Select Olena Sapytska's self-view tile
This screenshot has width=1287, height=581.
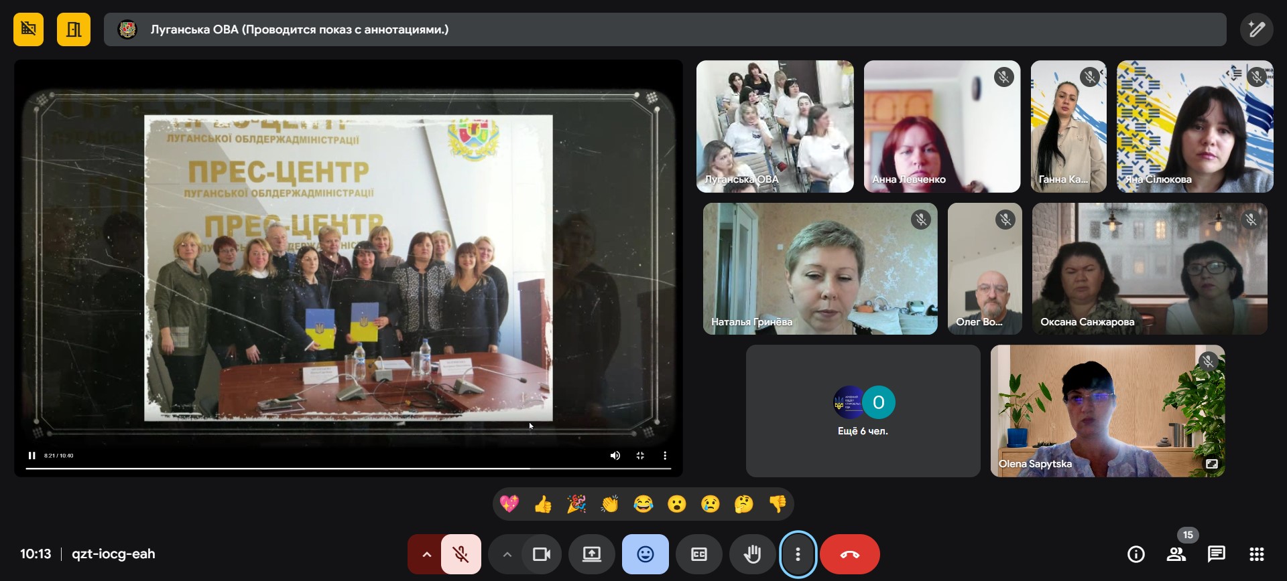pyautogui.click(x=1107, y=411)
